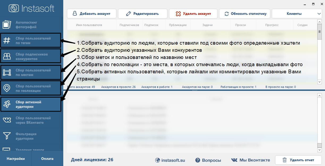The height and width of the screenshot is (166, 325).
Task: Open Сбор пользователей по местам
Action: (x=31, y=73)
